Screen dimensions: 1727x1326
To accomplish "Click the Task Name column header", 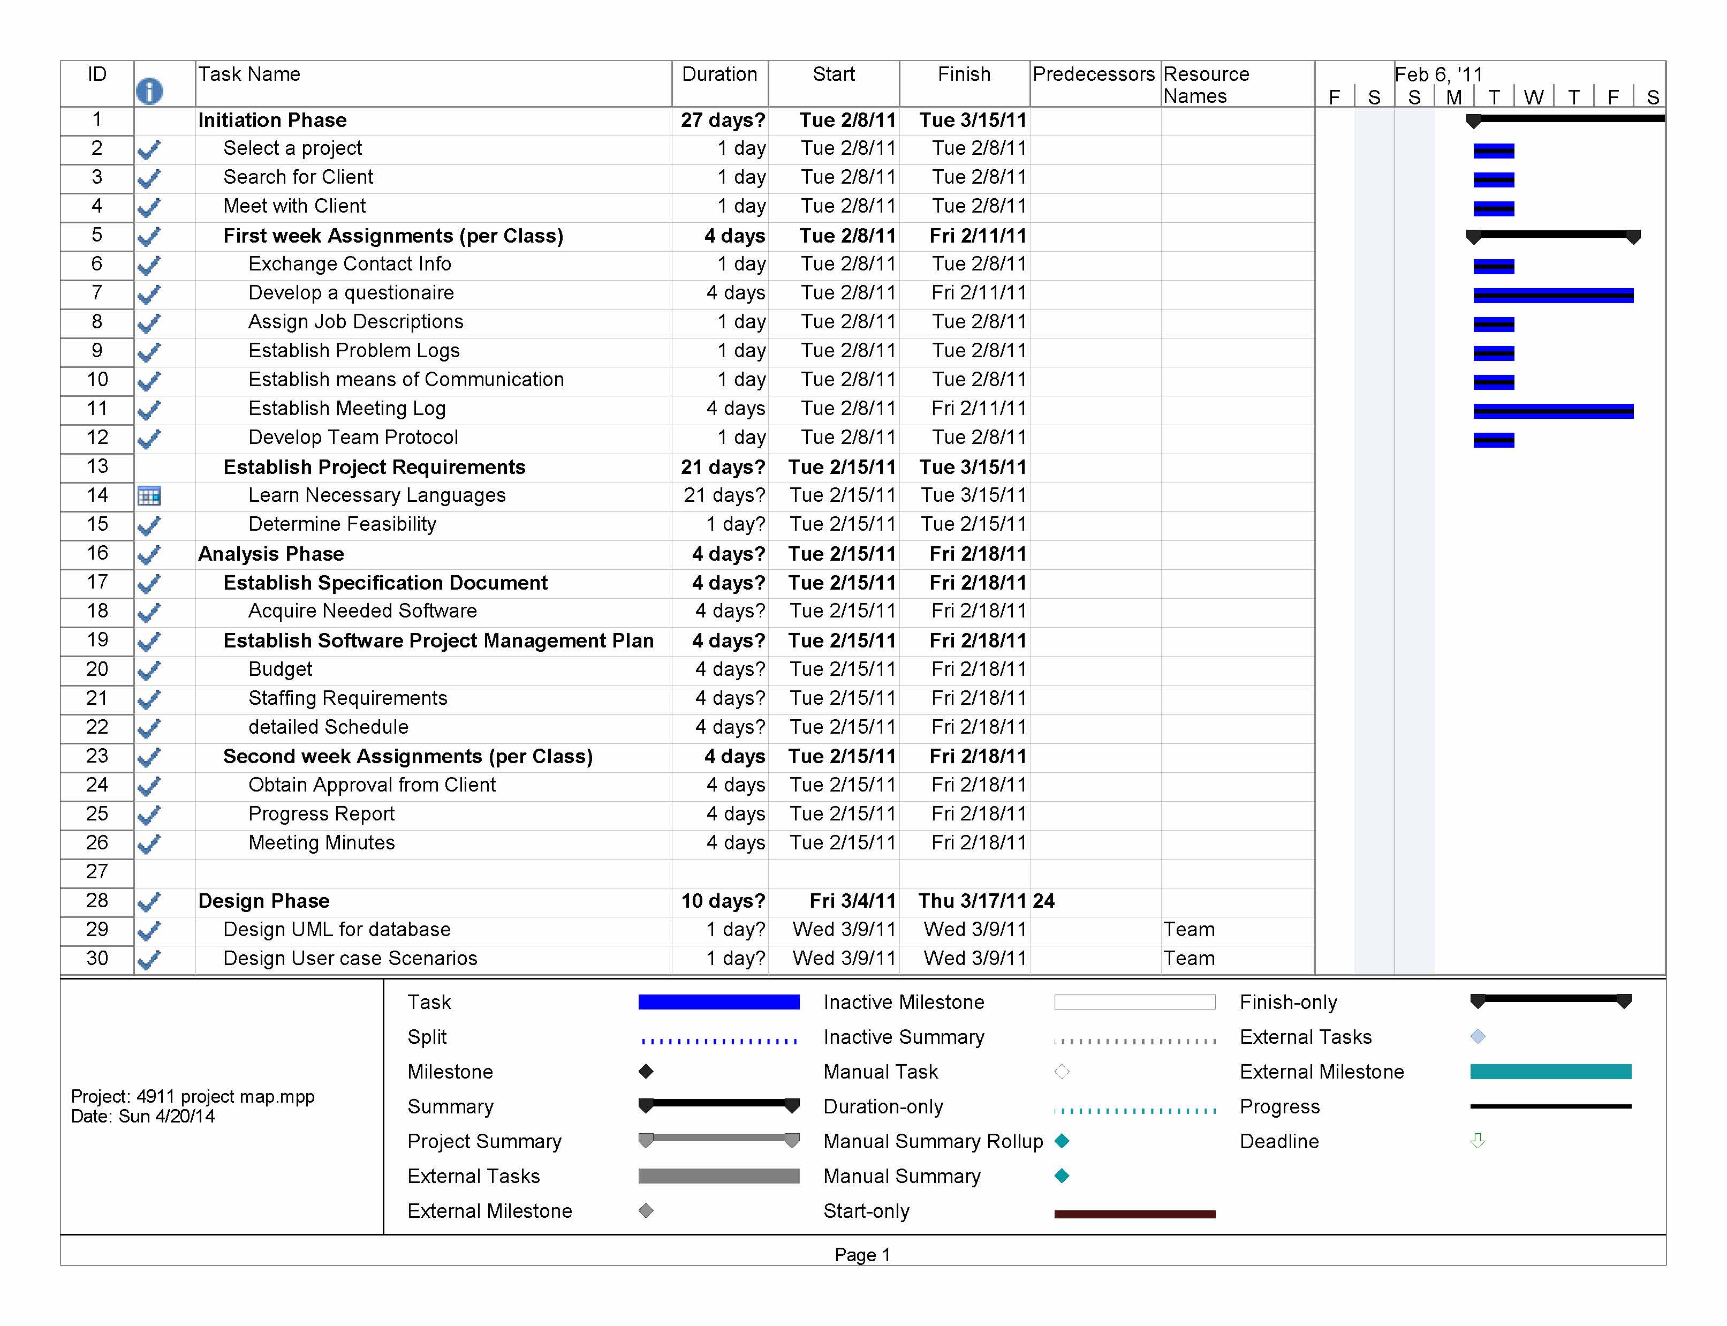I will coord(249,74).
